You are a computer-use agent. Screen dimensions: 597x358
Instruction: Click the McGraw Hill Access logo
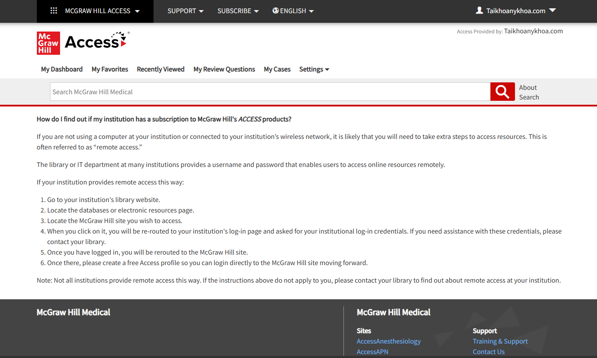click(x=83, y=43)
